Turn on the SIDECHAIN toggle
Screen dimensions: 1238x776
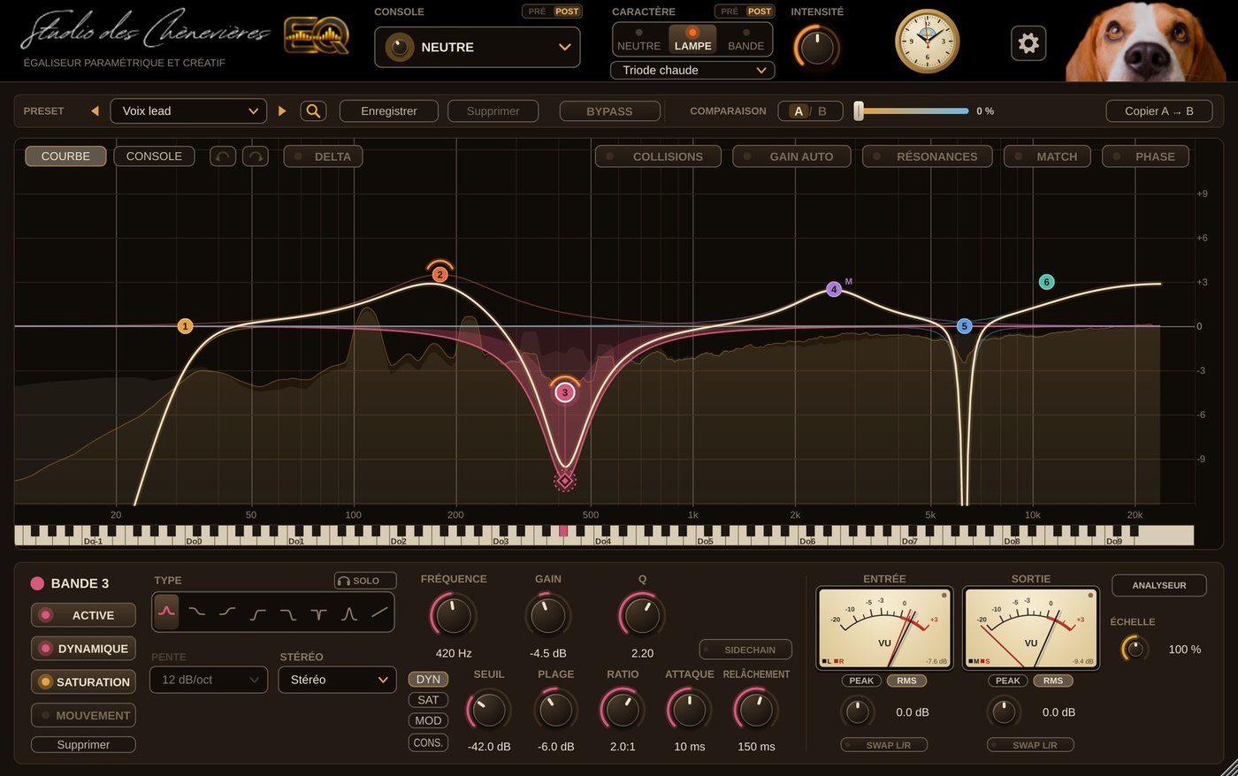click(x=745, y=650)
